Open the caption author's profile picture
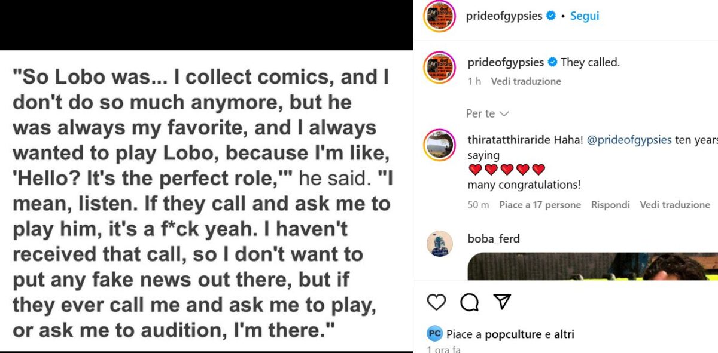The width and height of the screenshot is (718, 353). click(x=440, y=68)
